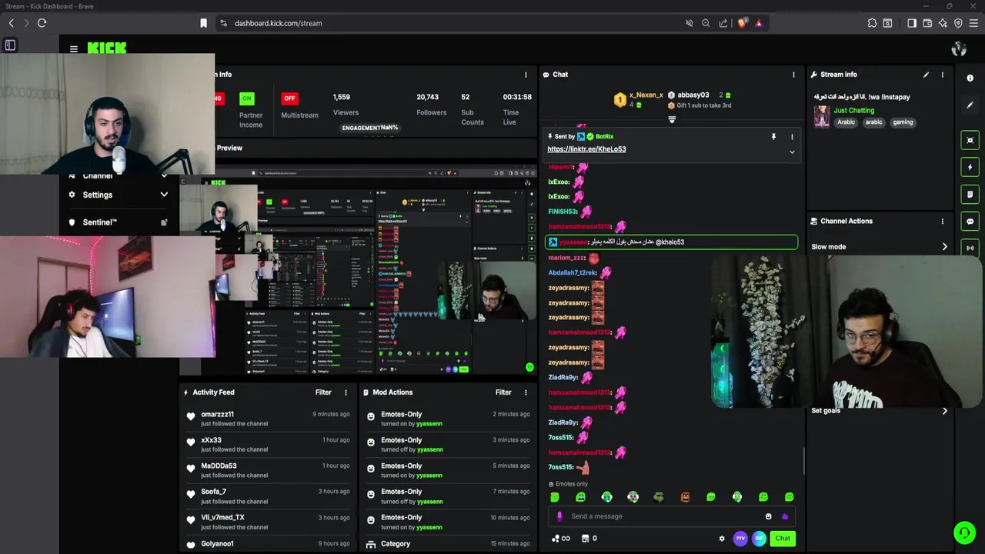985x554 pixels.
Task: Open Brave extensions puzzle icon
Action: (872, 23)
